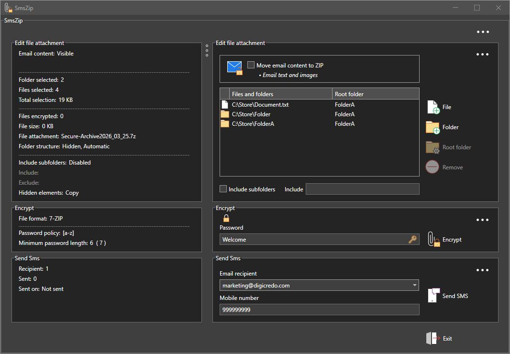
Task: Open the top-level three-dots menu
Action: click(483, 32)
